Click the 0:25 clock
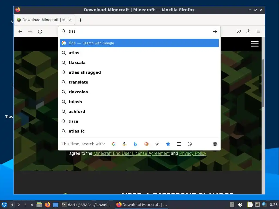Image resolution: width=279 pixels, height=209 pixels. tap(274, 205)
